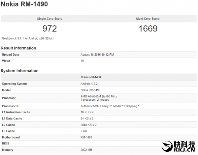This screenshot has height=155, width=198.
Task: Select the Multi-Core Score heading
Action: [x=148, y=19]
